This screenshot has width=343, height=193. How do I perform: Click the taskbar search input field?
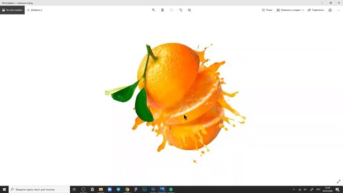[x=39, y=189]
